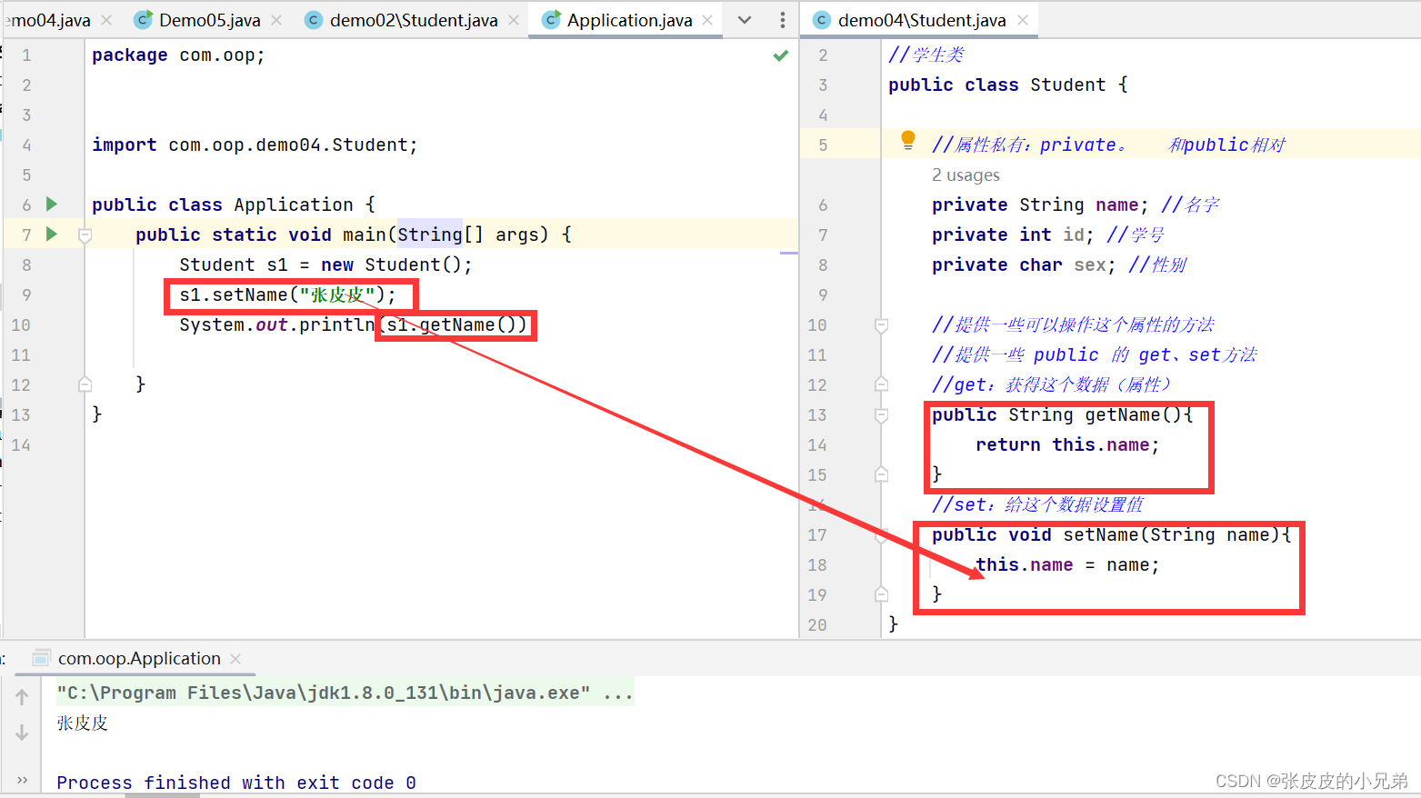Image resolution: width=1421 pixels, height=798 pixels.
Task: Collapse the main method fold at line 7
Action: [x=85, y=235]
